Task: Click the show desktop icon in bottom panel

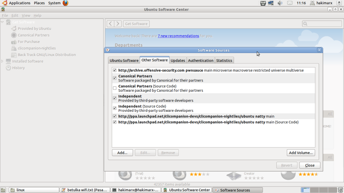Action: (x=3, y=190)
